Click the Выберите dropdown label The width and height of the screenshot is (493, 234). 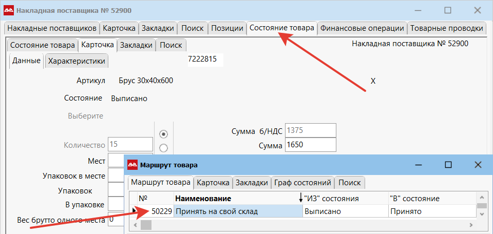[x=85, y=116]
